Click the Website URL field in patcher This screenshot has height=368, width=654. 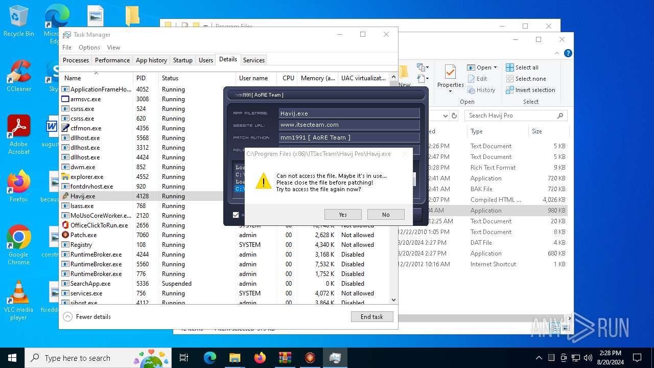349,125
